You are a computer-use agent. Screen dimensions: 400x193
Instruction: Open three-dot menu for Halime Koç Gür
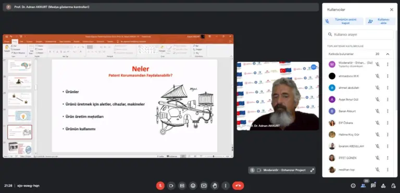[x=387, y=134]
